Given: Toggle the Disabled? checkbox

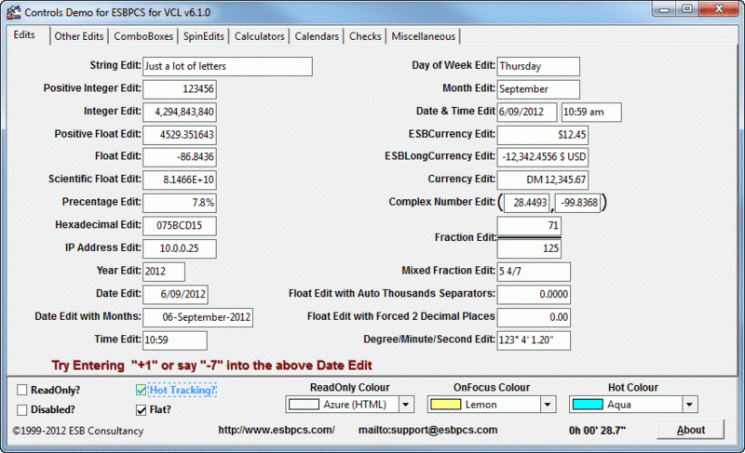Looking at the screenshot, I should [21, 409].
